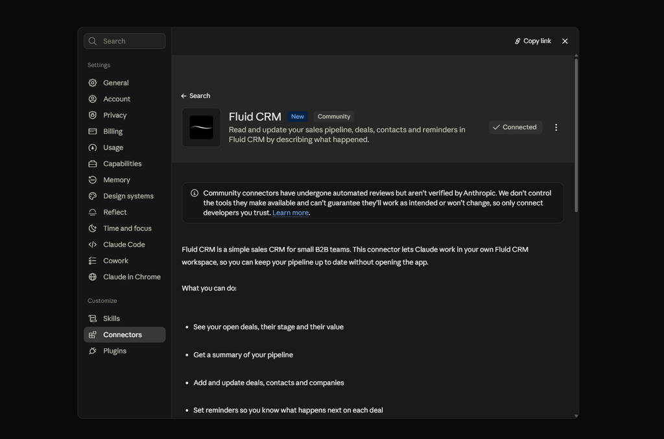
Task: Click the info icon in community notice
Action: click(x=195, y=193)
